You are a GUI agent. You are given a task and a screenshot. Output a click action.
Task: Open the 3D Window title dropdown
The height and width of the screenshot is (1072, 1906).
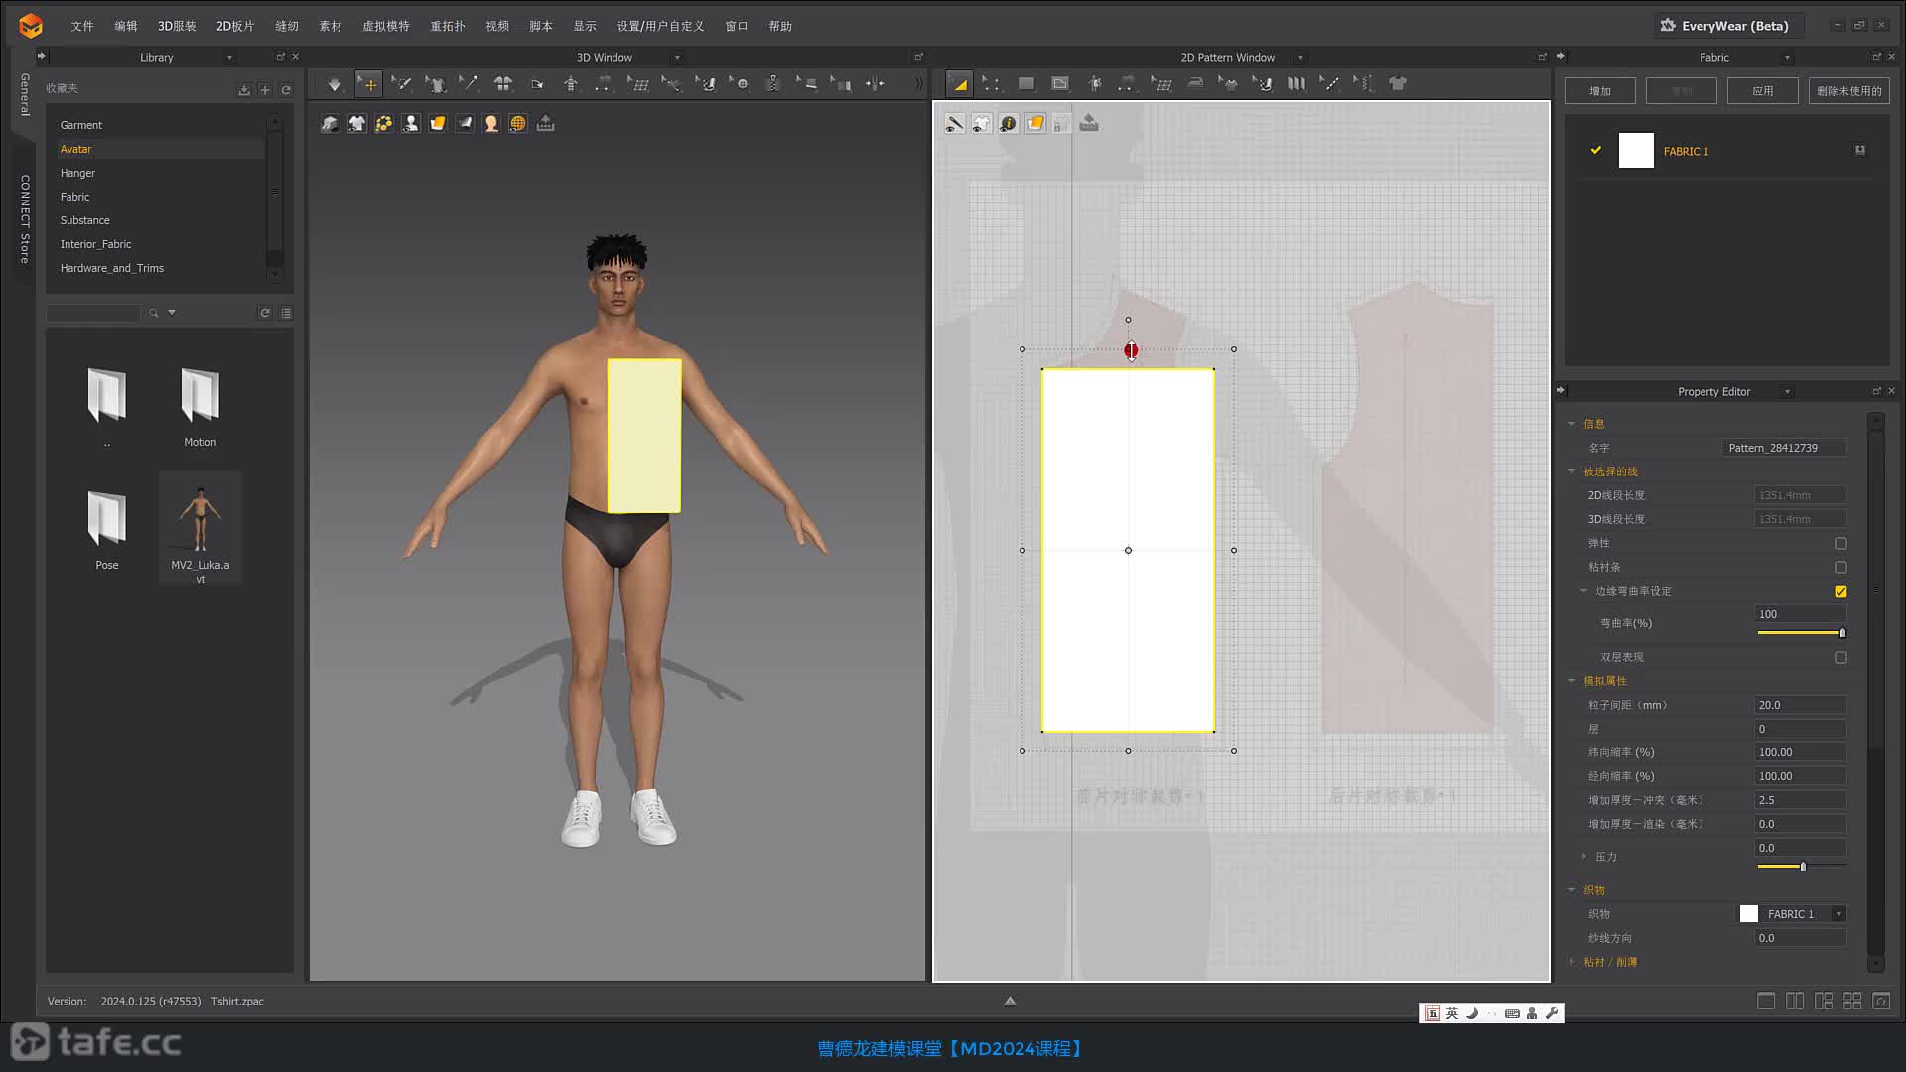click(677, 58)
